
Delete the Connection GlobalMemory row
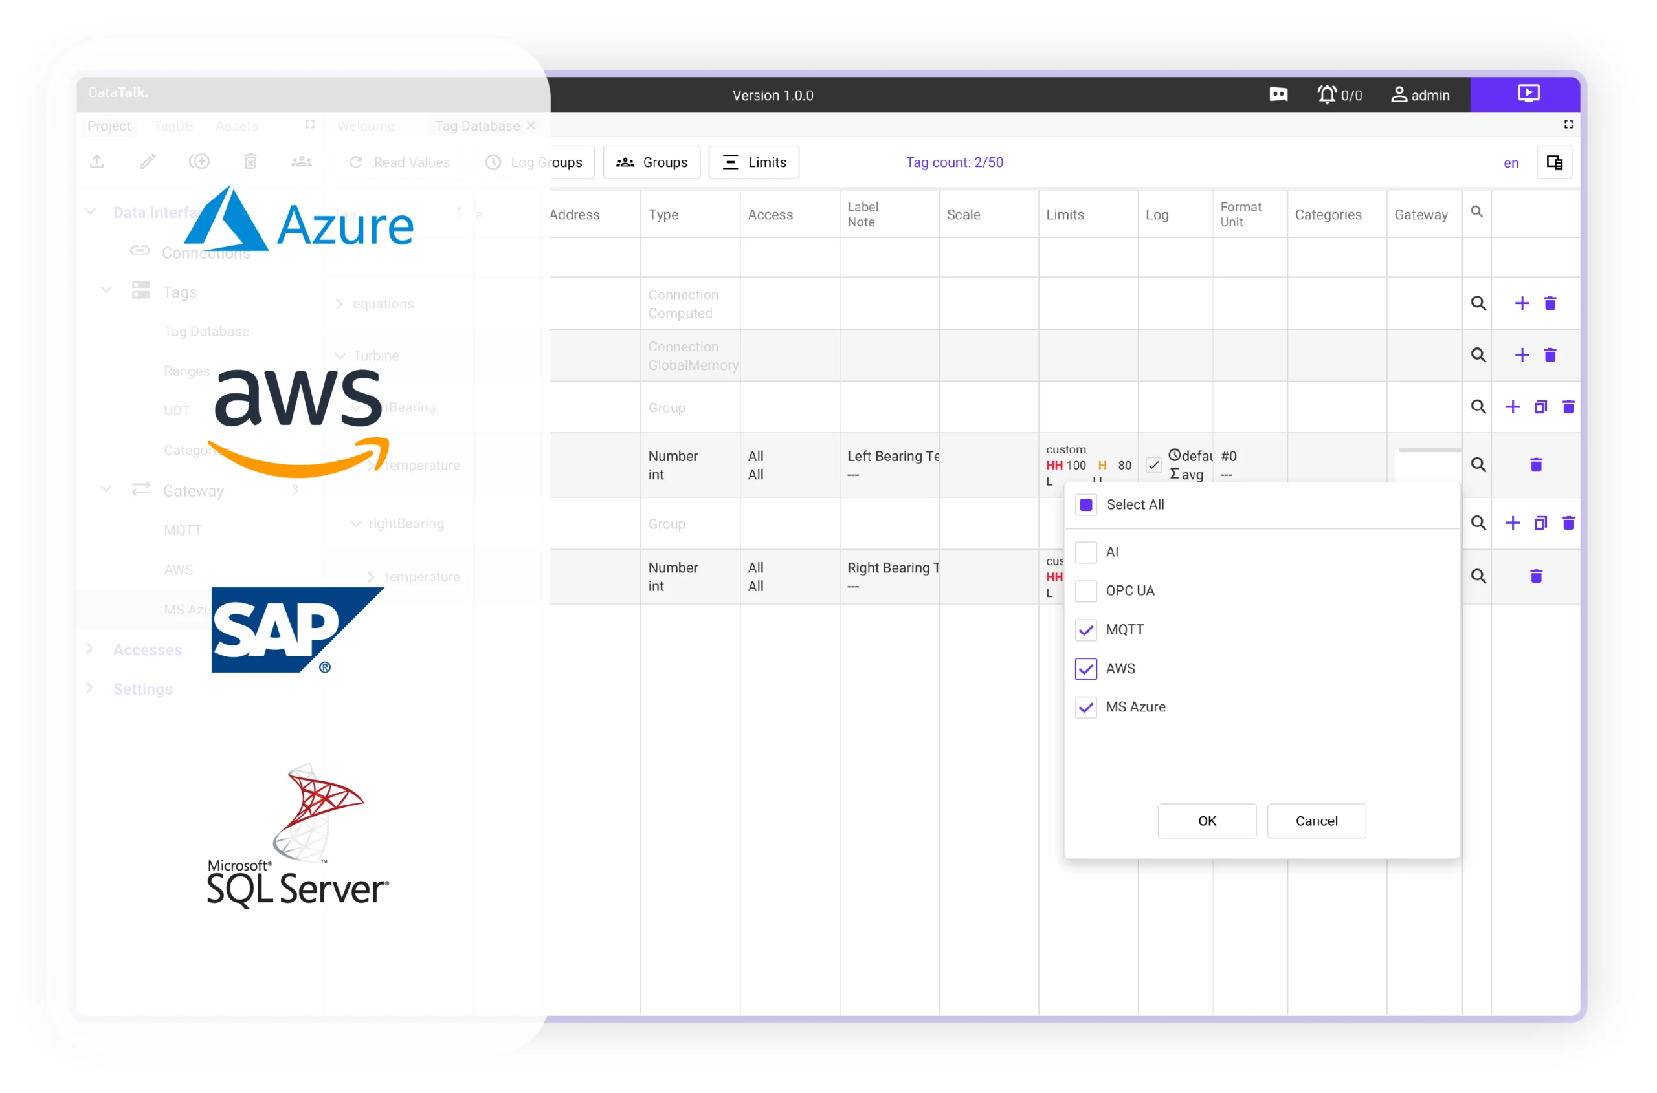[x=1550, y=355]
